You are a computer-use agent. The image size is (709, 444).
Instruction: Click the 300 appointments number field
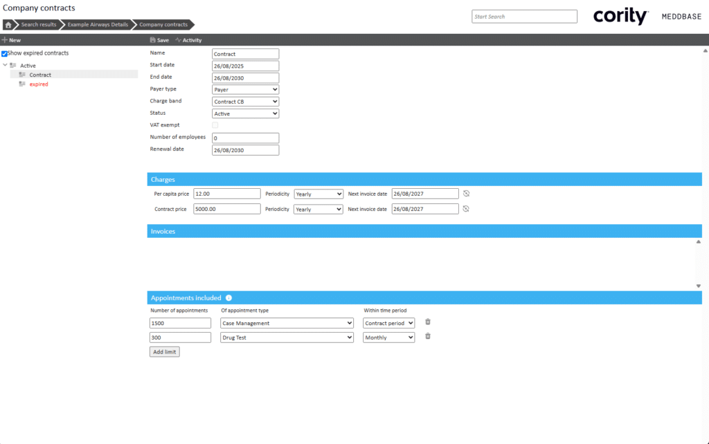tap(181, 337)
